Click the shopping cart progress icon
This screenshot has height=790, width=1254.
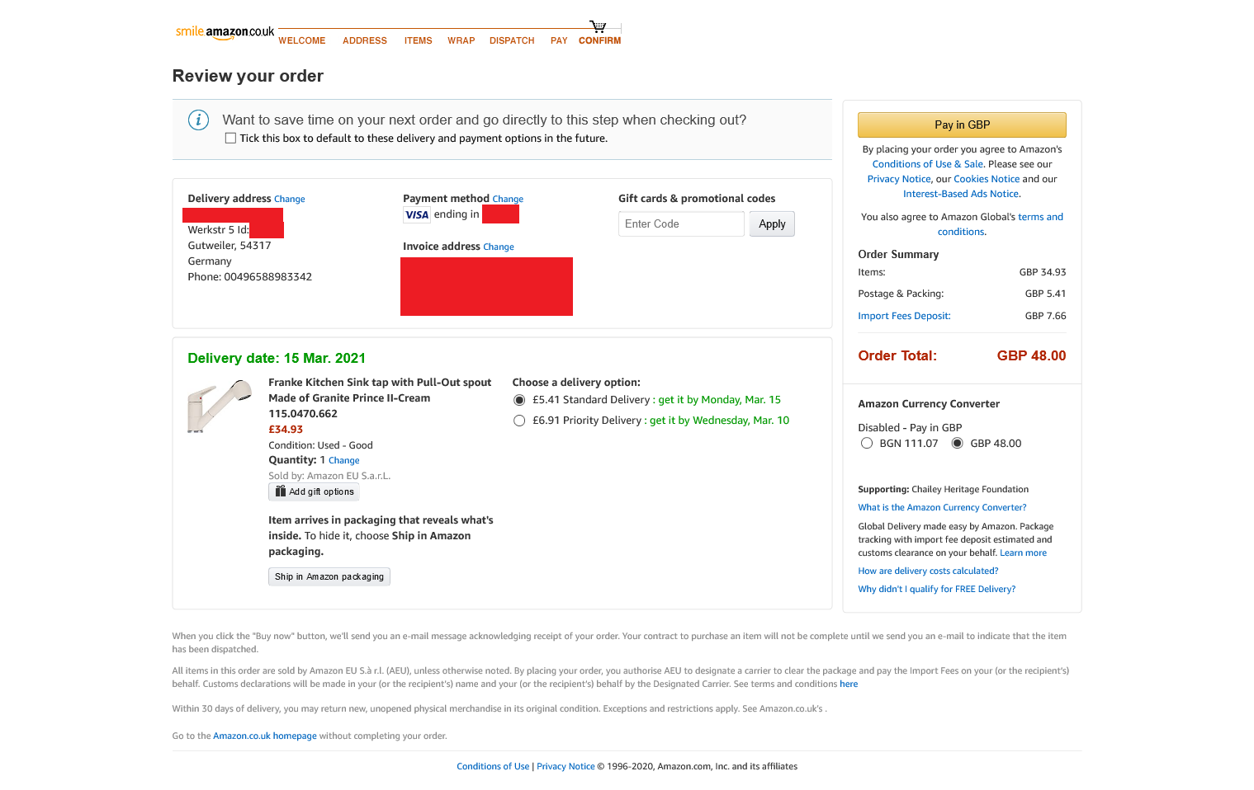(x=598, y=26)
